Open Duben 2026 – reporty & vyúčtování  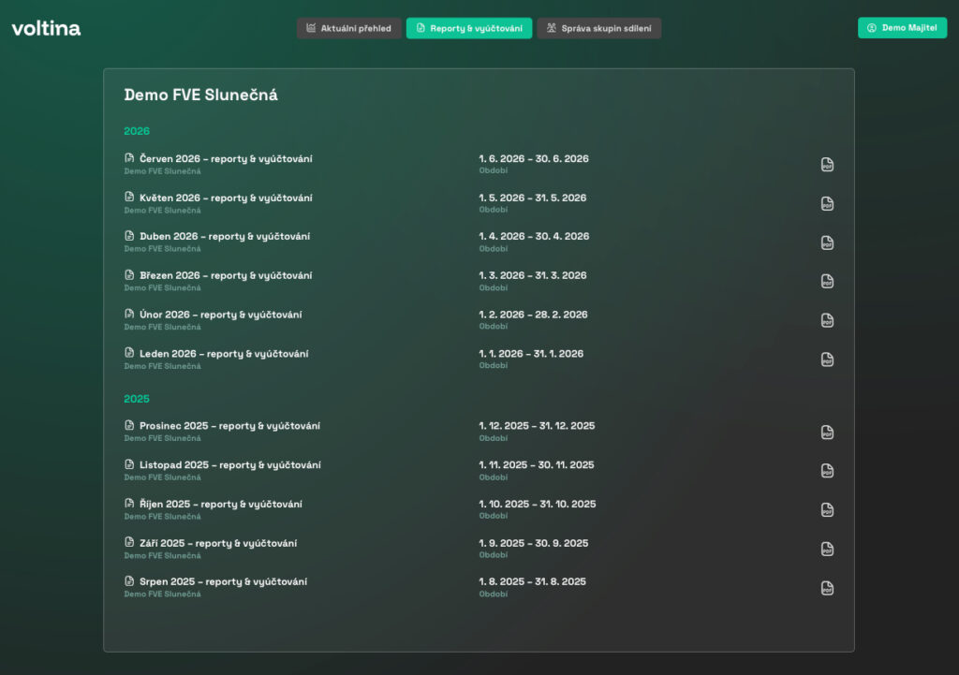tap(225, 236)
